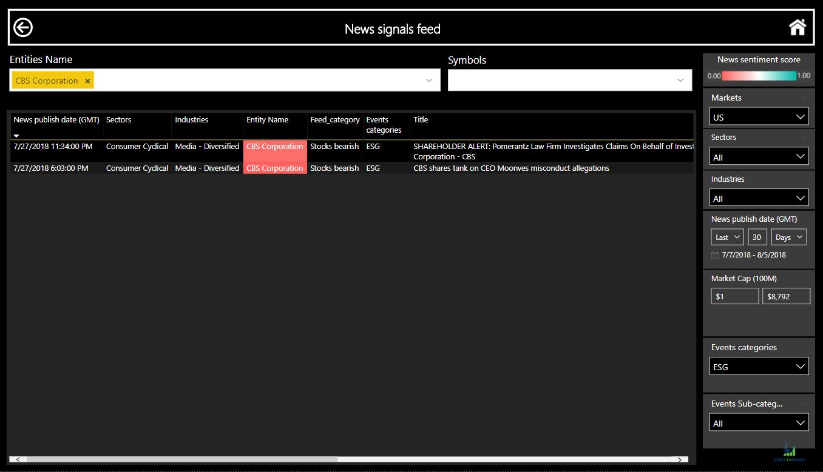Click the horizontal scrollbar thumb
The width and height of the screenshot is (823, 472).
point(181,459)
